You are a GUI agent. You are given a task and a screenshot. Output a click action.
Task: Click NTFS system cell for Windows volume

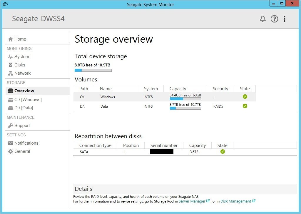[x=149, y=97]
